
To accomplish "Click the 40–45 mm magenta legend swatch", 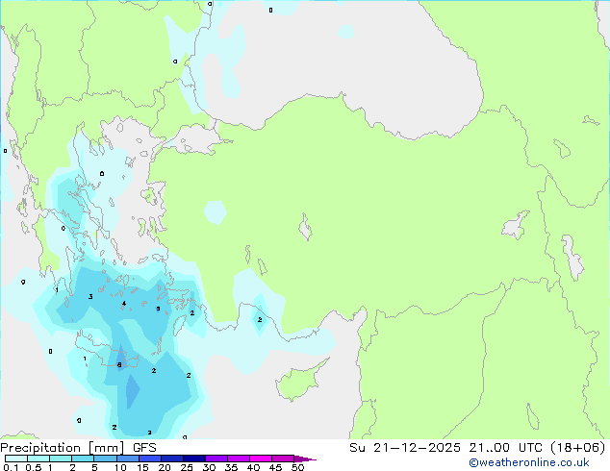I will point(261,459).
